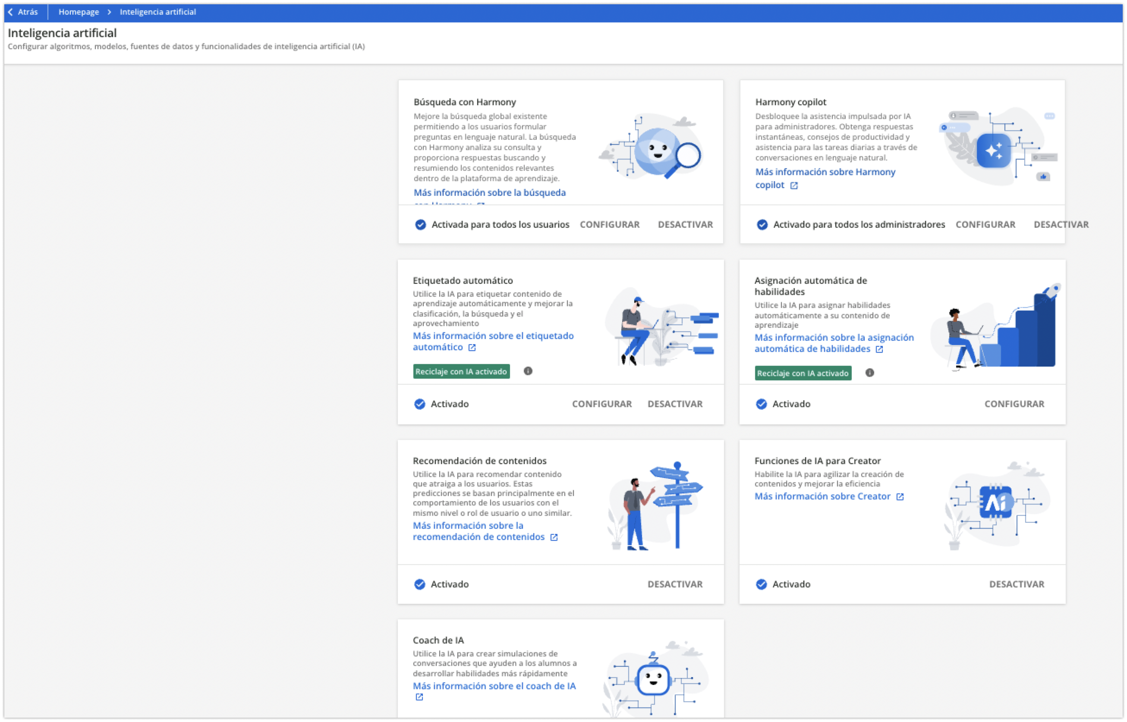
Task: Click external link icon after Harmony copilot link
Action: [793, 185]
